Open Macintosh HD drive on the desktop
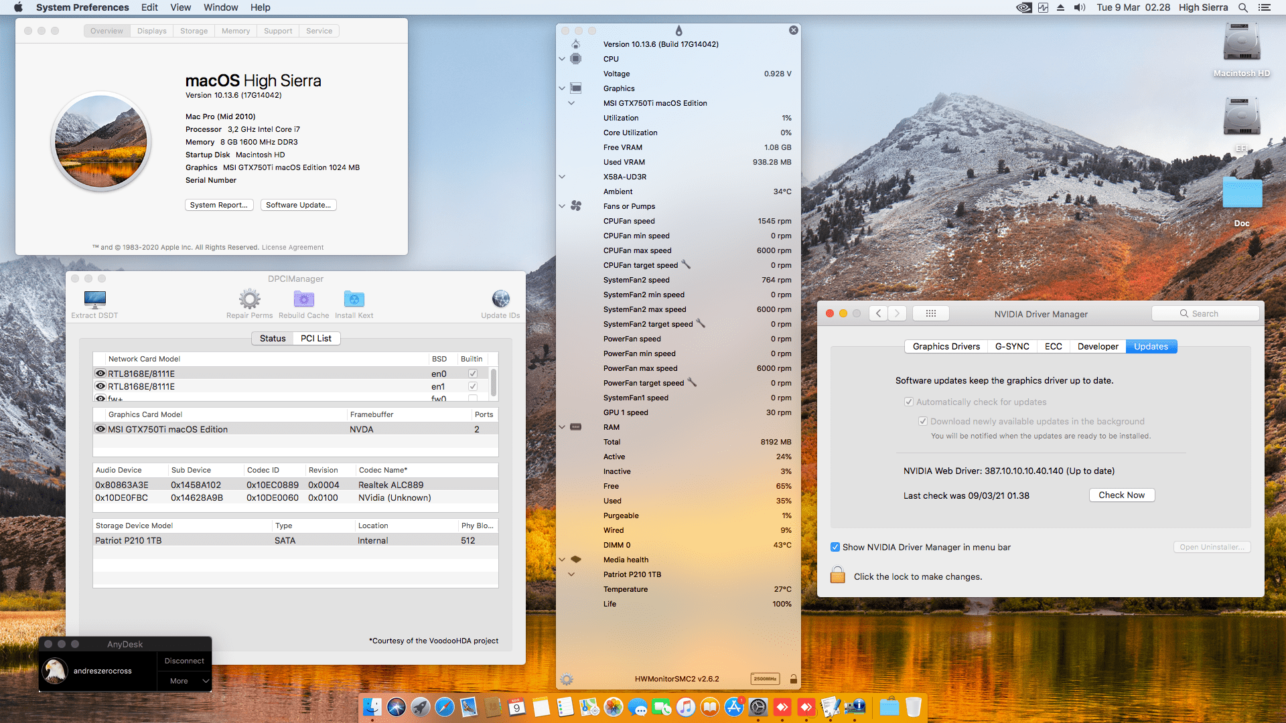Image resolution: width=1286 pixels, height=723 pixels. tap(1242, 43)
